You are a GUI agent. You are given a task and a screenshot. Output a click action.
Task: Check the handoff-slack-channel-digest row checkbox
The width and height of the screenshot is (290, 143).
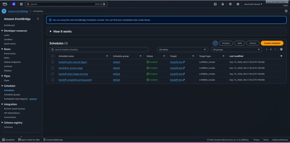click(53, 62)
